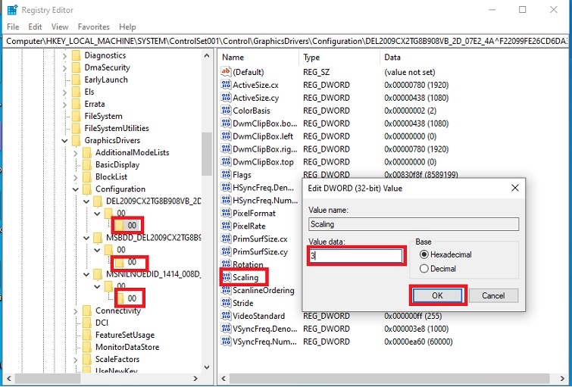Open the File menu
This screenshot has width=572, height=387.
(x=13, y=27)
